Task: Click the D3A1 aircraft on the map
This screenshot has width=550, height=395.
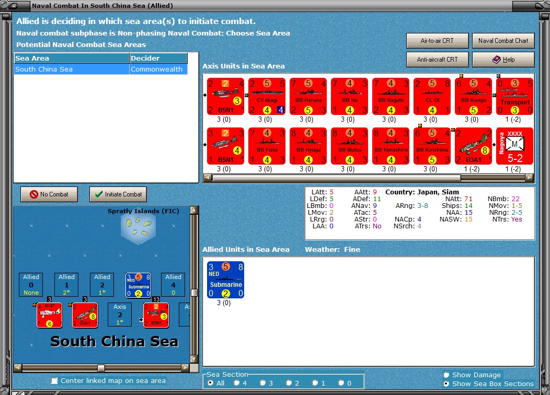Action: [85, 315]
